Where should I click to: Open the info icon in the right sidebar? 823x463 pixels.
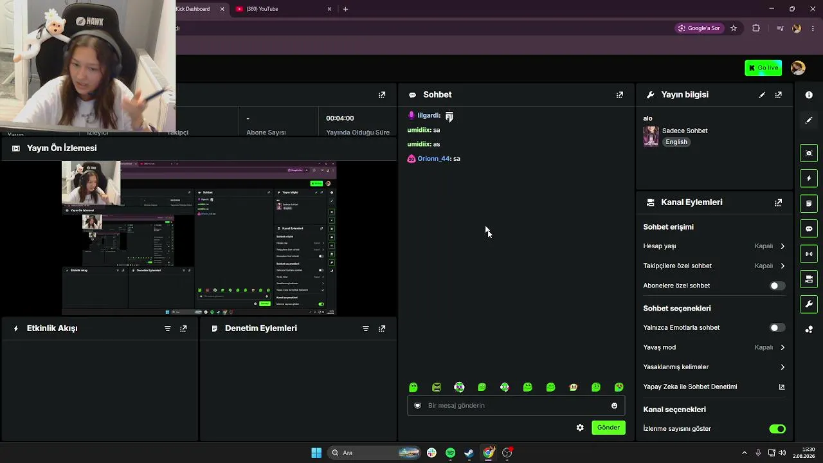(809, 95)
